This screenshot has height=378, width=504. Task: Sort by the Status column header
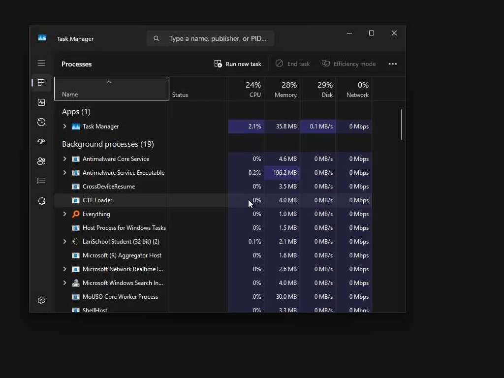(199, 89)
